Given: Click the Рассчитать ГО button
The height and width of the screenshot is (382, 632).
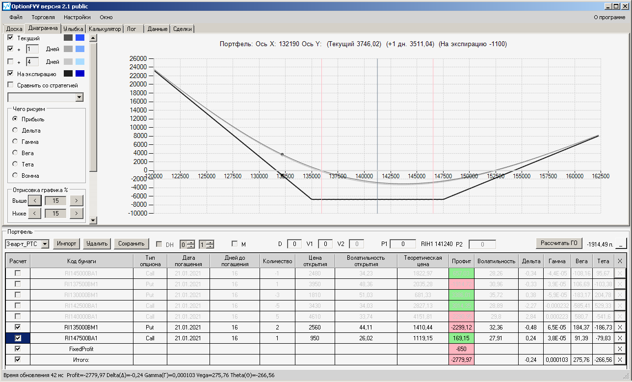Looking at the screenshot, I should (559, 243).
